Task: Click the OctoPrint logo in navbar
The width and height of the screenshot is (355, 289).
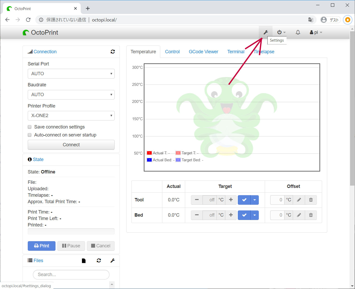Action: coord(40,32)
